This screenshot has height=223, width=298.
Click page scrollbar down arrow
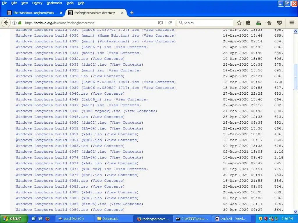(x=296, y=212)
